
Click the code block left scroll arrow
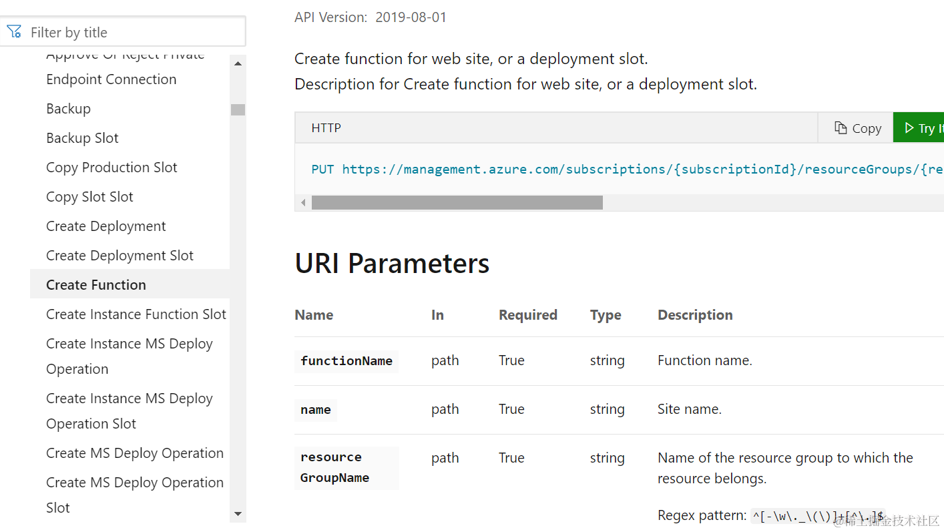303,202
